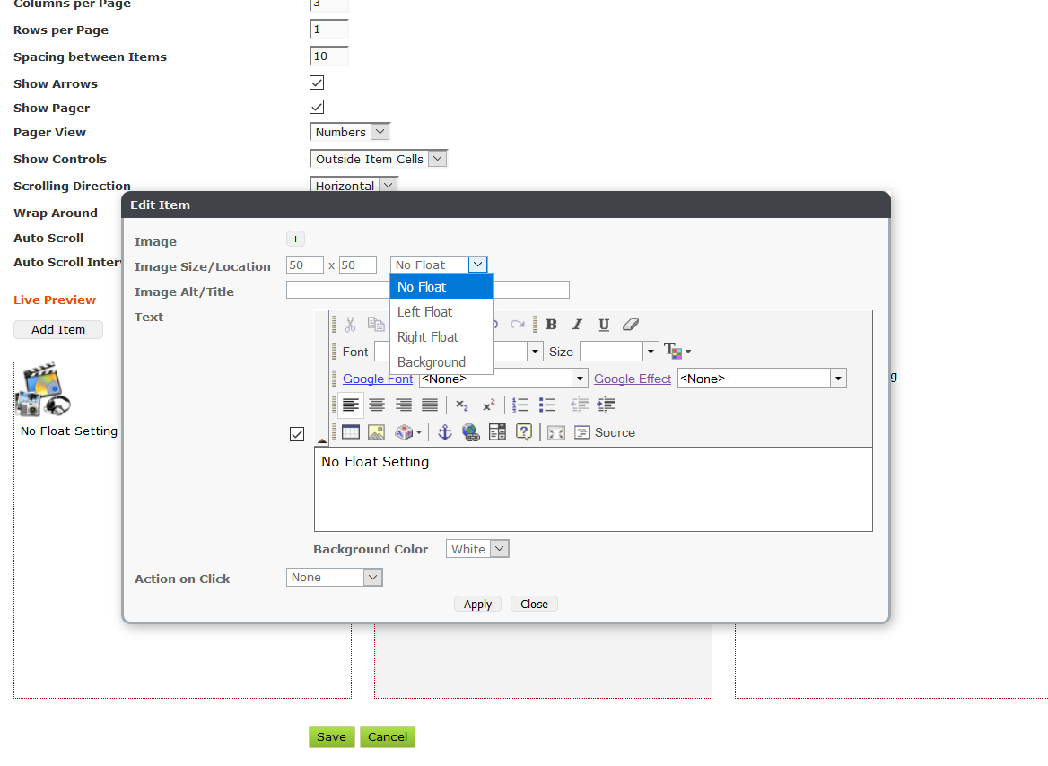
Task: Click the Add Item button
Action: click(58, 329)
